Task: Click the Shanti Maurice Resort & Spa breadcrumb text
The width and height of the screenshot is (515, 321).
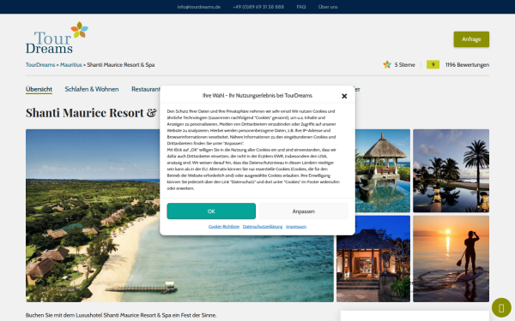Action: [120, 65]
